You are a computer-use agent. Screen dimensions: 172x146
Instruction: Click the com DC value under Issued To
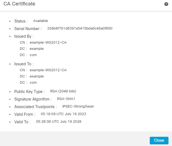coord(33,83)
